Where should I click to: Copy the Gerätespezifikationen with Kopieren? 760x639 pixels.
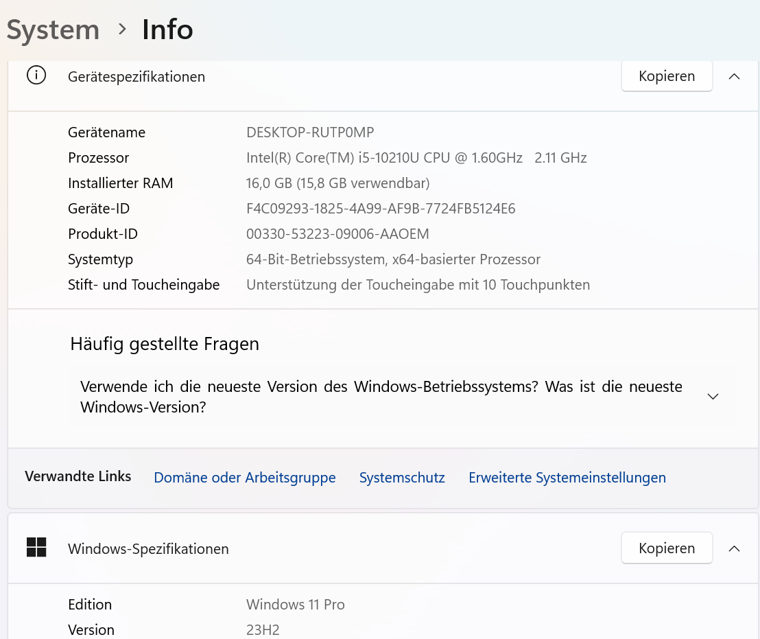click(667, 76)
